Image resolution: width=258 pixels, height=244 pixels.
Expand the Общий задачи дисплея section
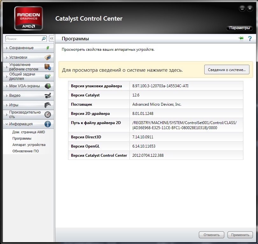[x=7, y=76]
